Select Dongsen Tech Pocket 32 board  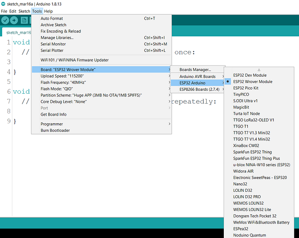coord(259,216)
